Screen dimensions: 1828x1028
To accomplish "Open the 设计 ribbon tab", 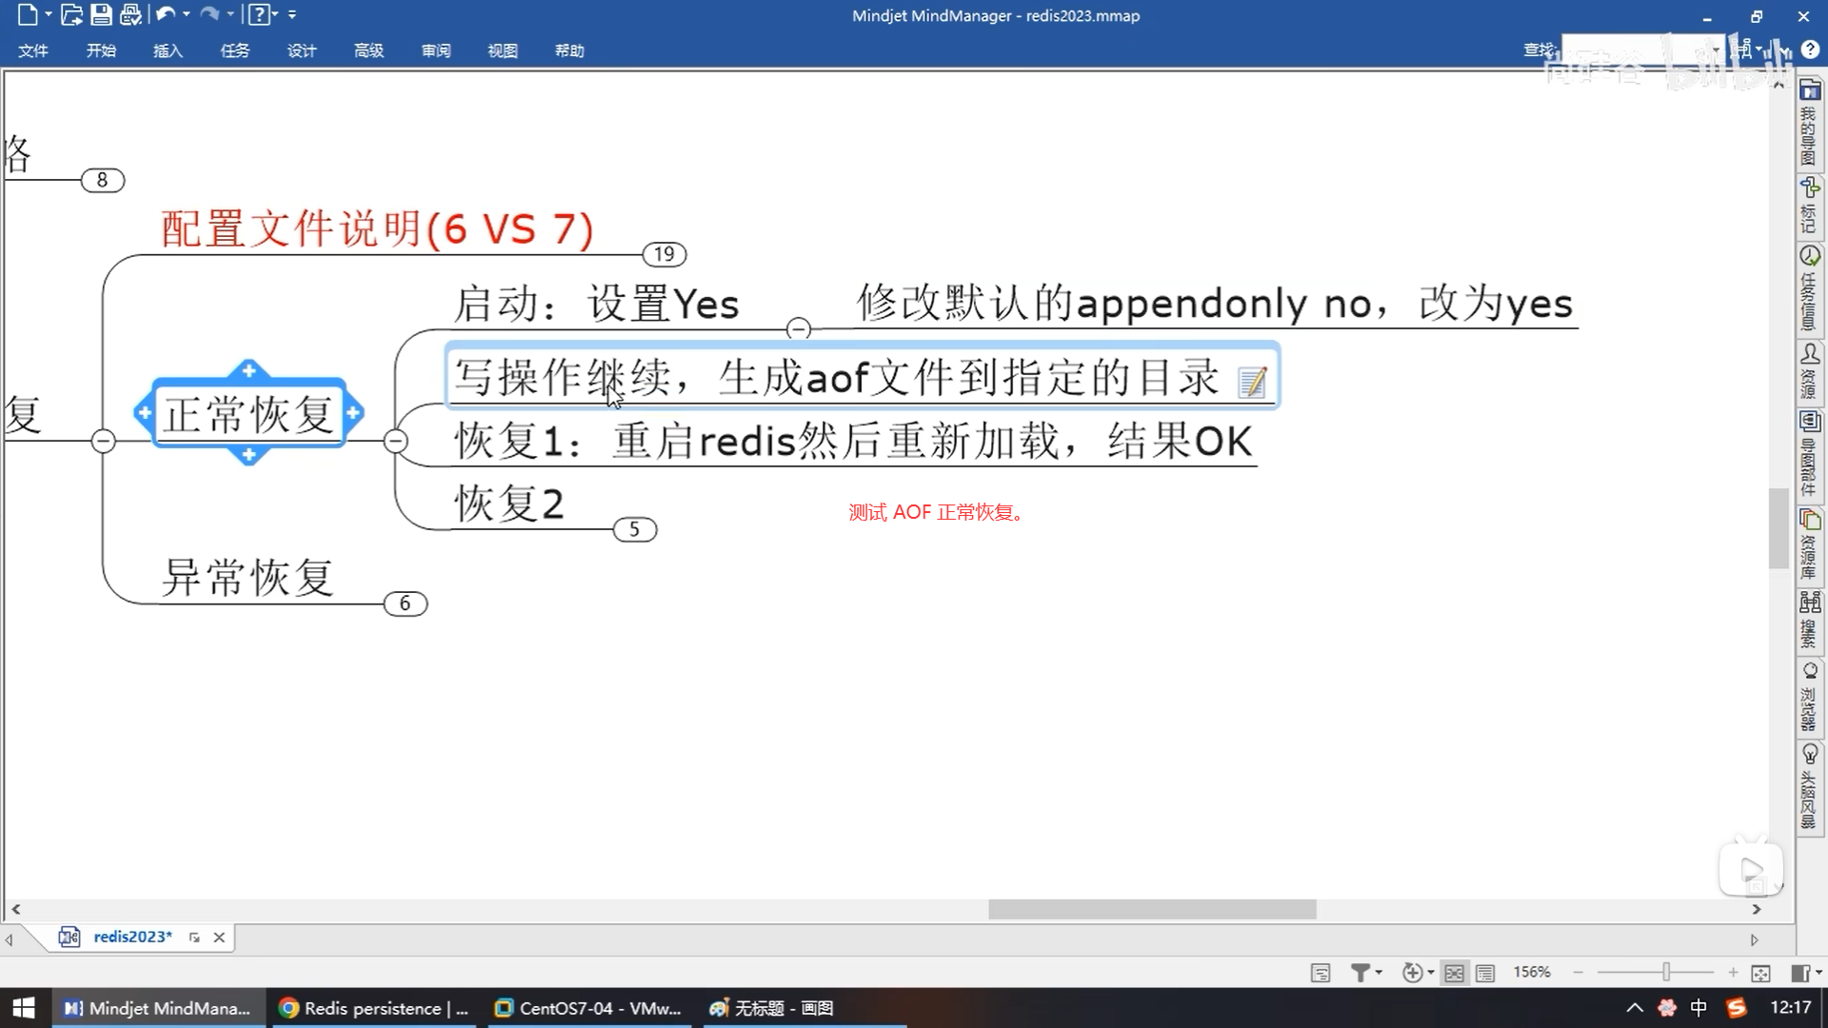I will click(302, 50).
